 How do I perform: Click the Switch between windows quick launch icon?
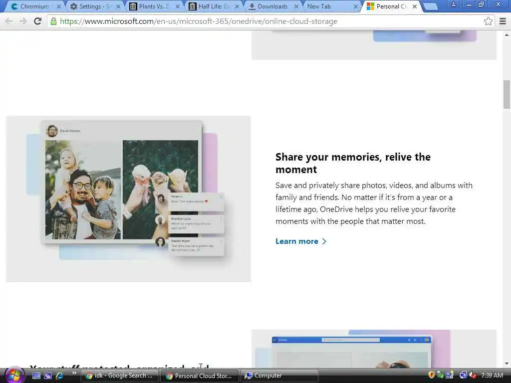click(x=47, y=376)
